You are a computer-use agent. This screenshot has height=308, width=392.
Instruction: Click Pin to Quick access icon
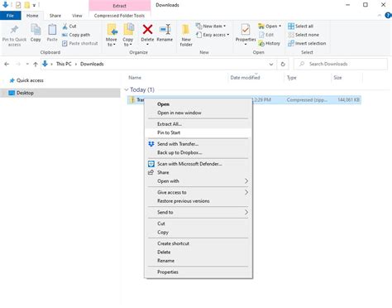click(x=14, y=30)
